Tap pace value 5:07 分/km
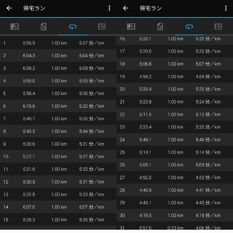Image resolution: width=233 pixels, height=233 pixels. pos(208,64)
